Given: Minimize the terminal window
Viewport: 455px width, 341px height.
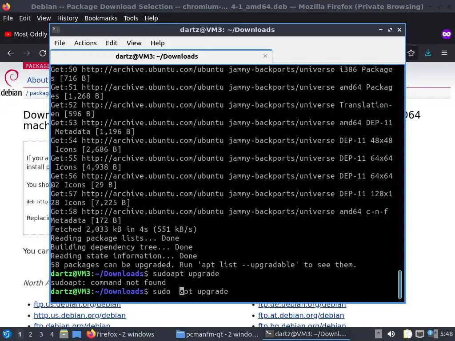Looking at the screenshot, I should 380,30.
